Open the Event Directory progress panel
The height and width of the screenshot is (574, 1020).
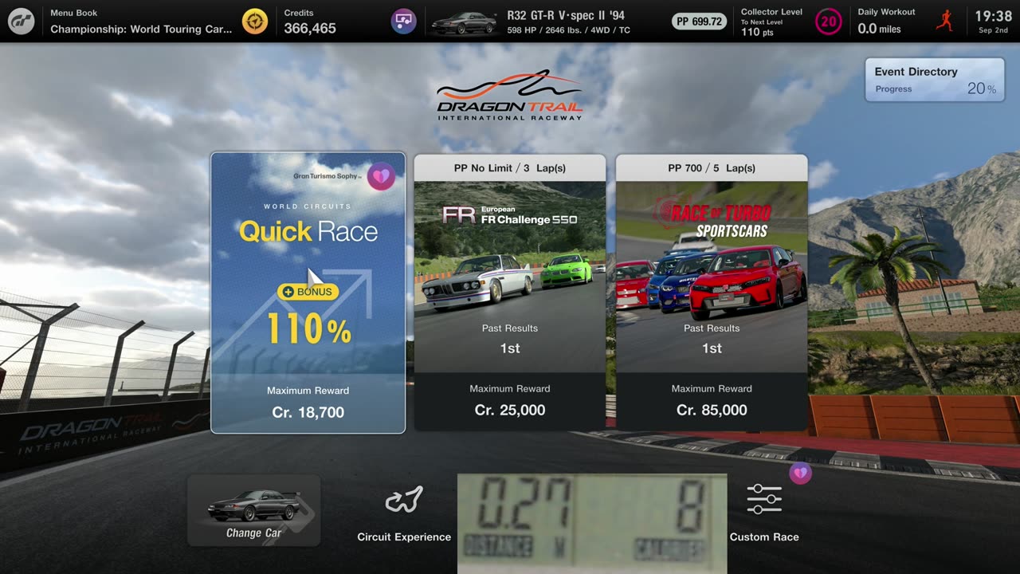(934, 80)
